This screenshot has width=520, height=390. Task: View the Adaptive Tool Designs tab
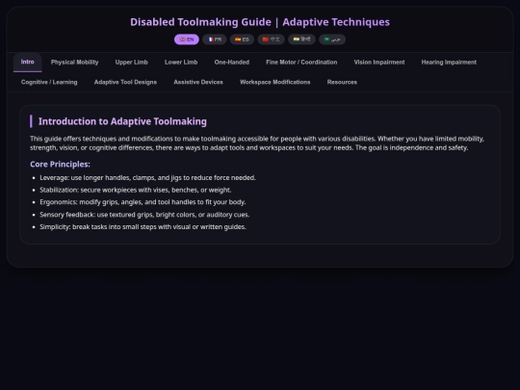pos(126,82)
